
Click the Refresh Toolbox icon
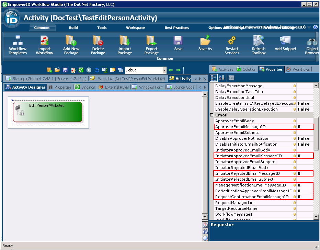(x=259, y=45)
